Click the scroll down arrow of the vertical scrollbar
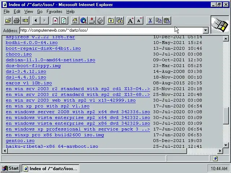The image size is (231, 173). point(226,145)
